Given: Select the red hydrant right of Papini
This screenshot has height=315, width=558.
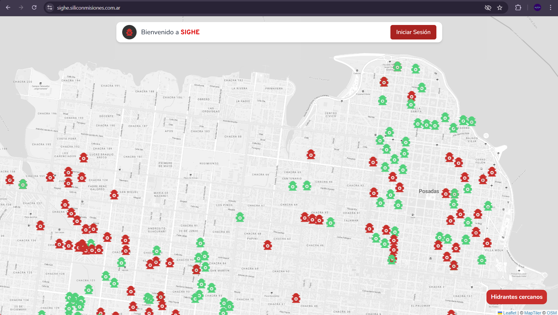Looking at the screenshot, I should [x=268, y=245].
